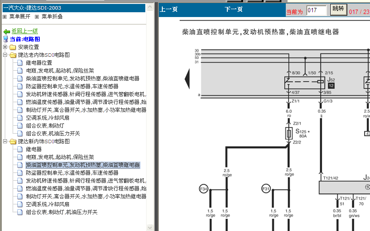The width and height of the screenshot is (370, 231).
Task: Click the tree panel scrollbar up arrow
Action: click(x=150, y=7)
